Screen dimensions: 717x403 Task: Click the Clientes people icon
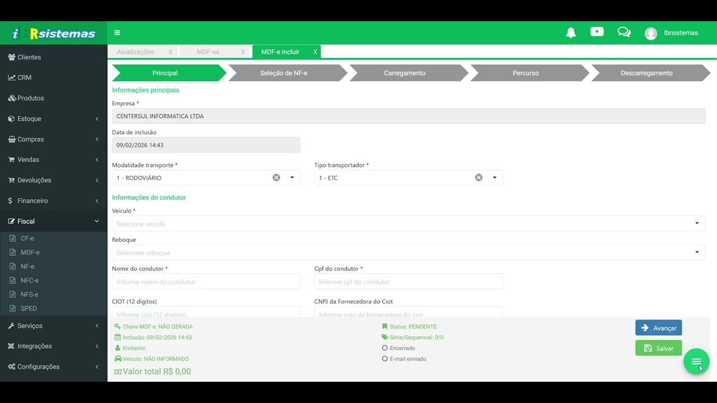[x=12, y=57]
